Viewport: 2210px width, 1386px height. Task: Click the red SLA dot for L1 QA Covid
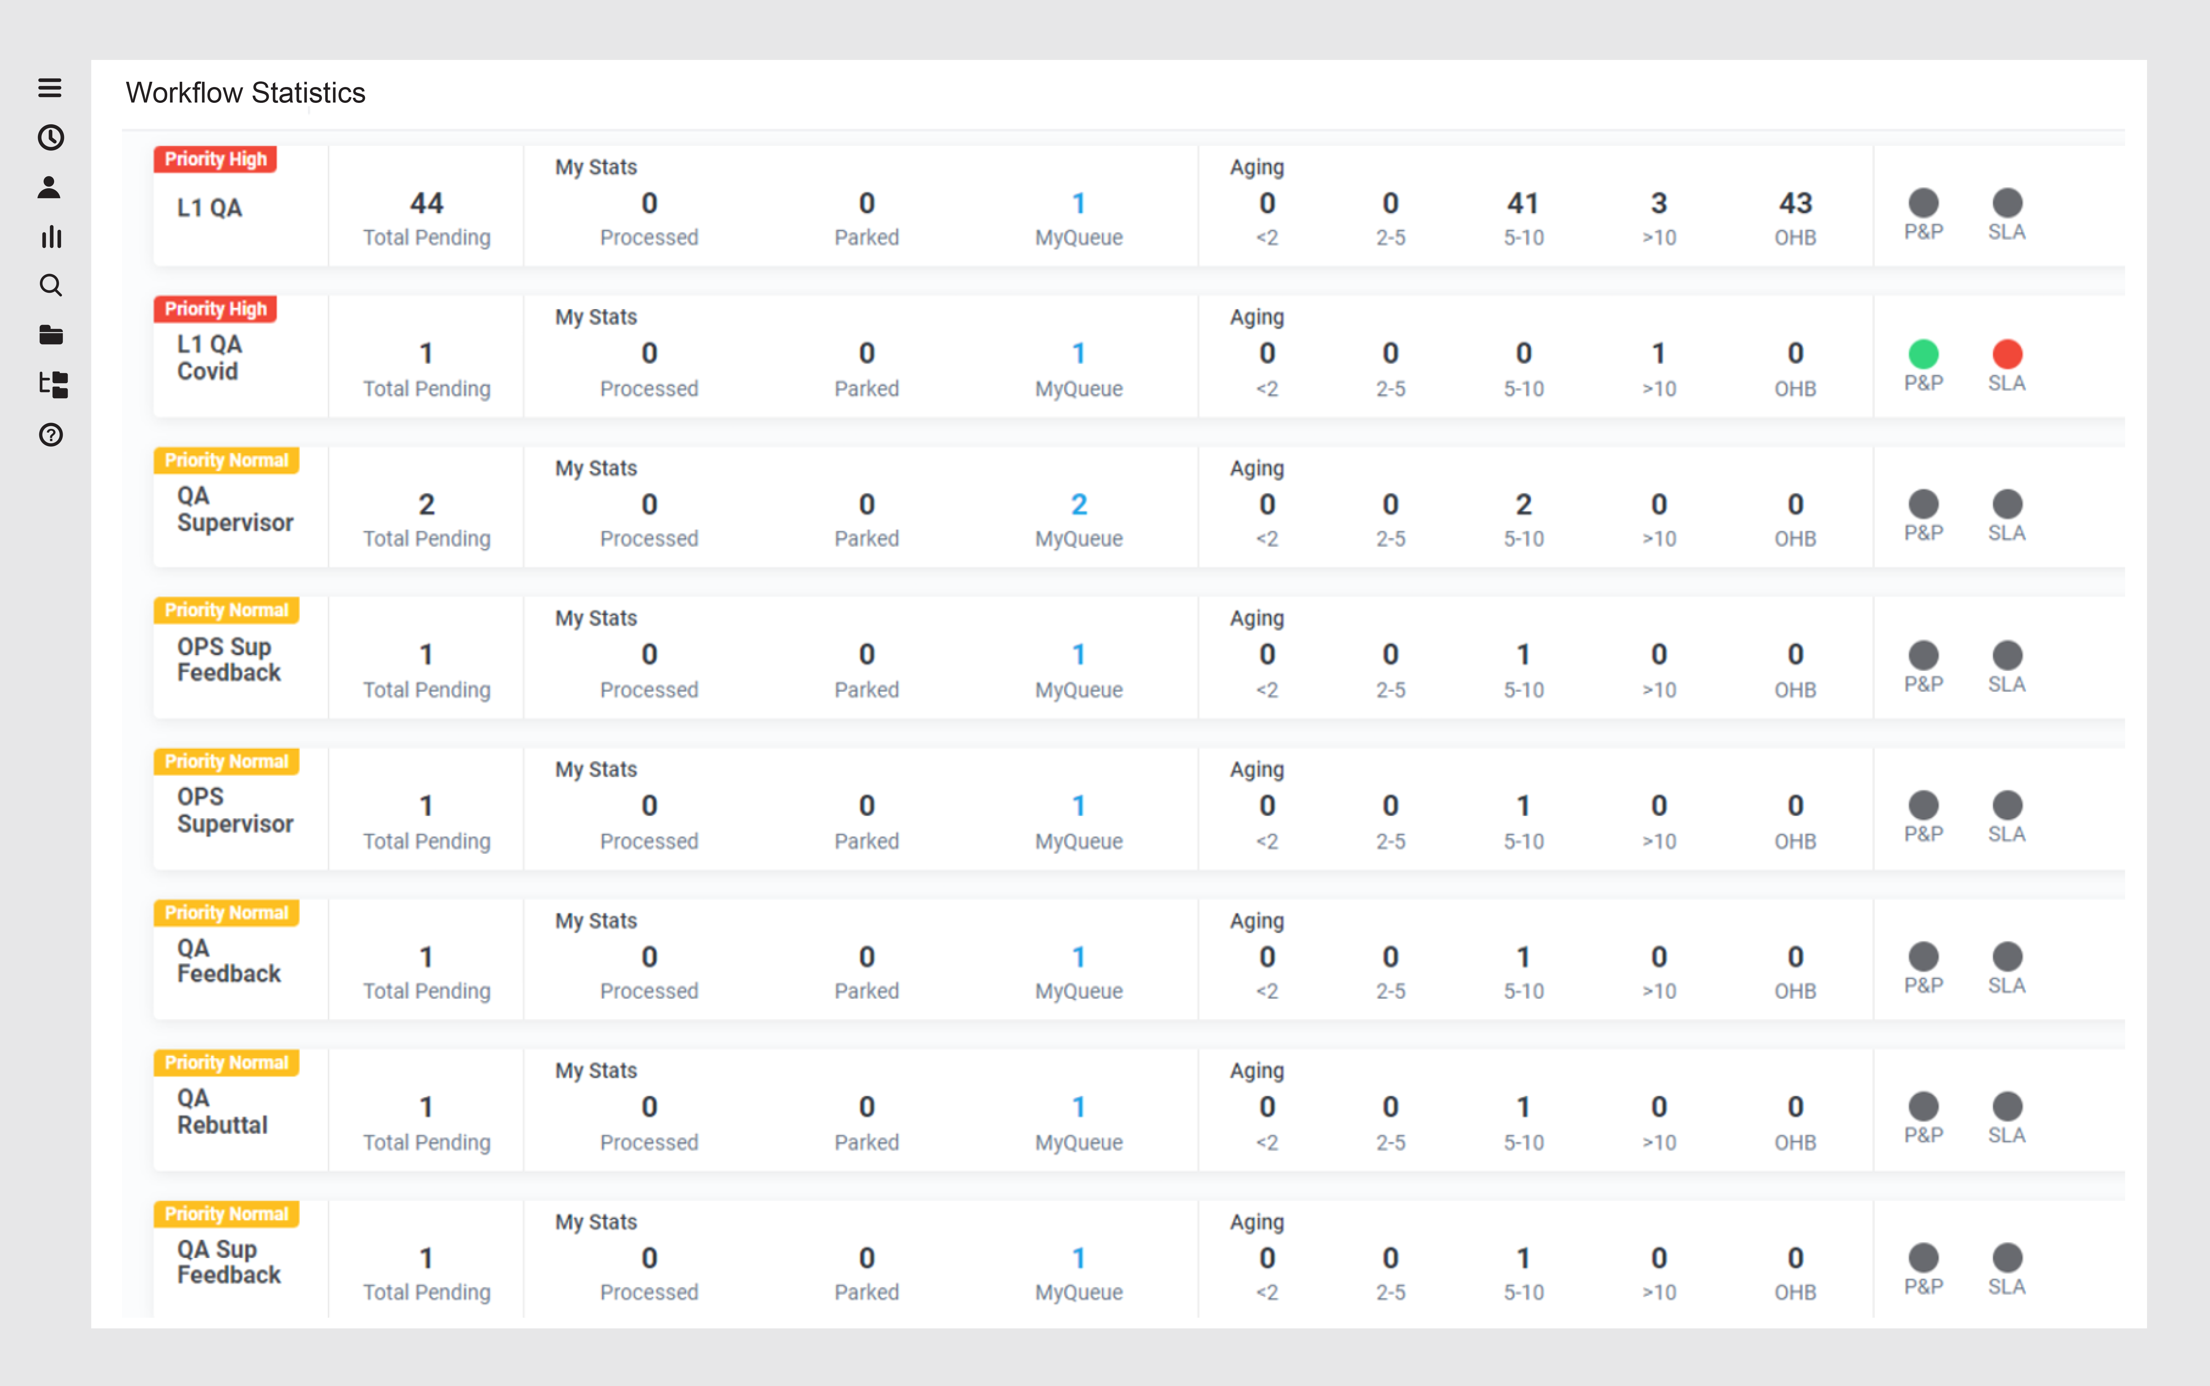[x=2008, y=354]
